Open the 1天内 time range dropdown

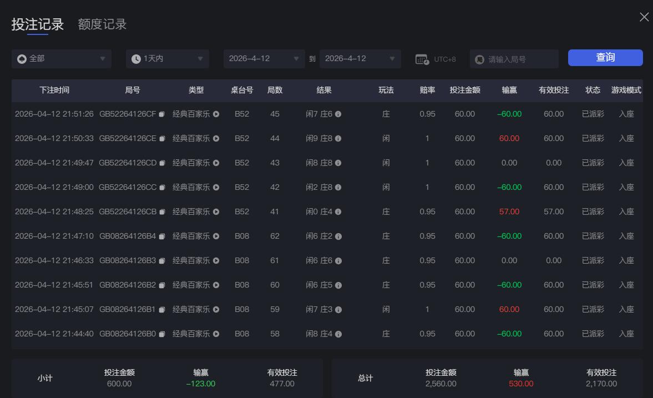pyautogui.click(x=167, y=58)
